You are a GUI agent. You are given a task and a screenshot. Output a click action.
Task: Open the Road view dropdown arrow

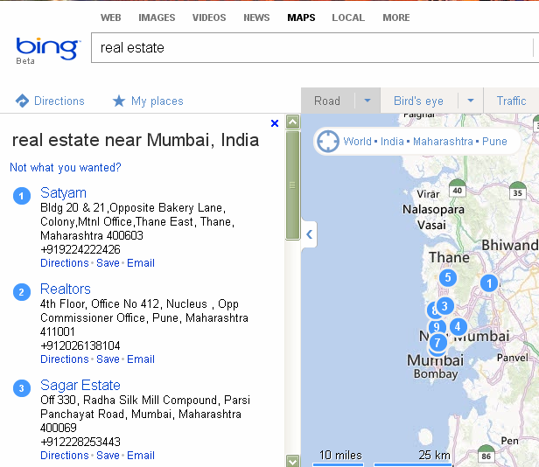click(367, 101)
